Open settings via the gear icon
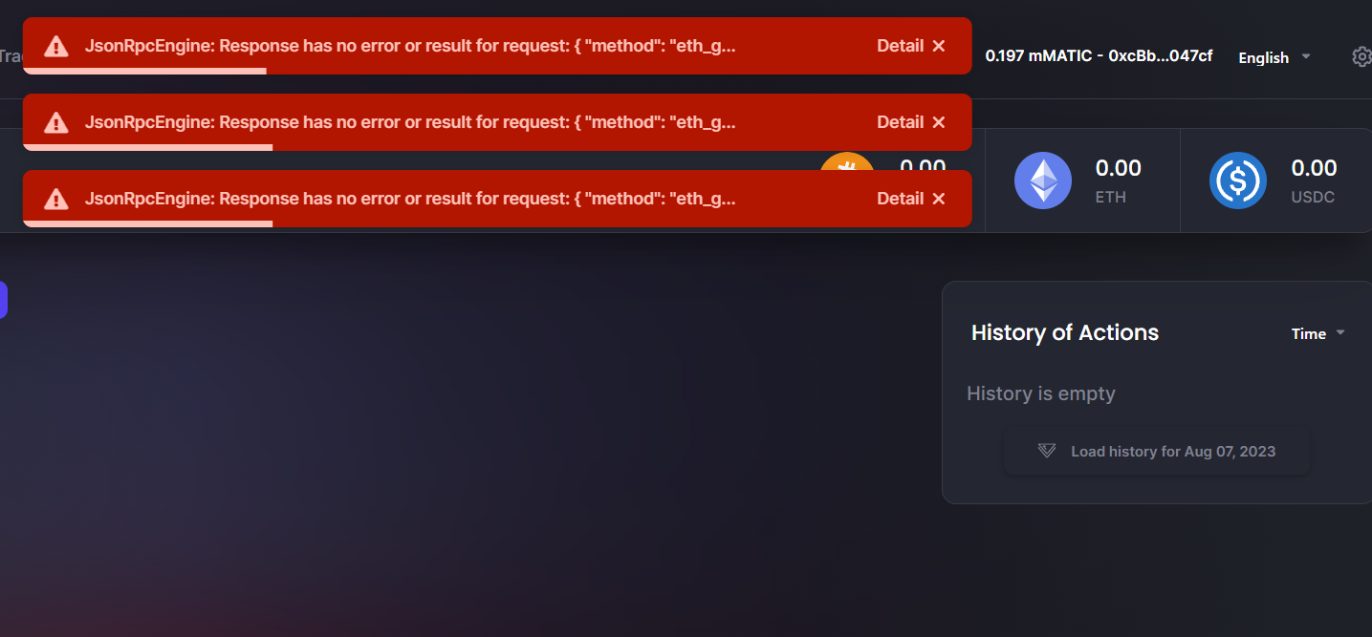Viewport: 1372px width, 637px height. 1361,57
